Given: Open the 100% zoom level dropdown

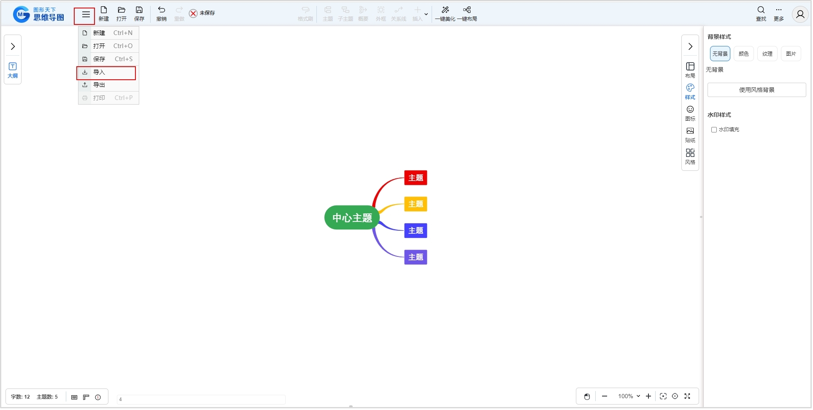Looking at the screenshot, I should click(629, 397).
